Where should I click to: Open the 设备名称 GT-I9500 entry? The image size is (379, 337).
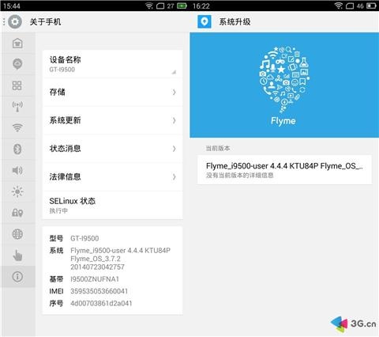tap(112, 64)
